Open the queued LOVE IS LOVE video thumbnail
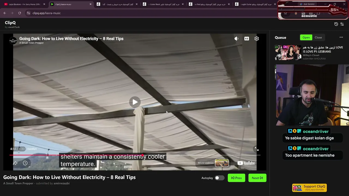The width and height of the screenshot is (349, 196). [x=288, y=53]
